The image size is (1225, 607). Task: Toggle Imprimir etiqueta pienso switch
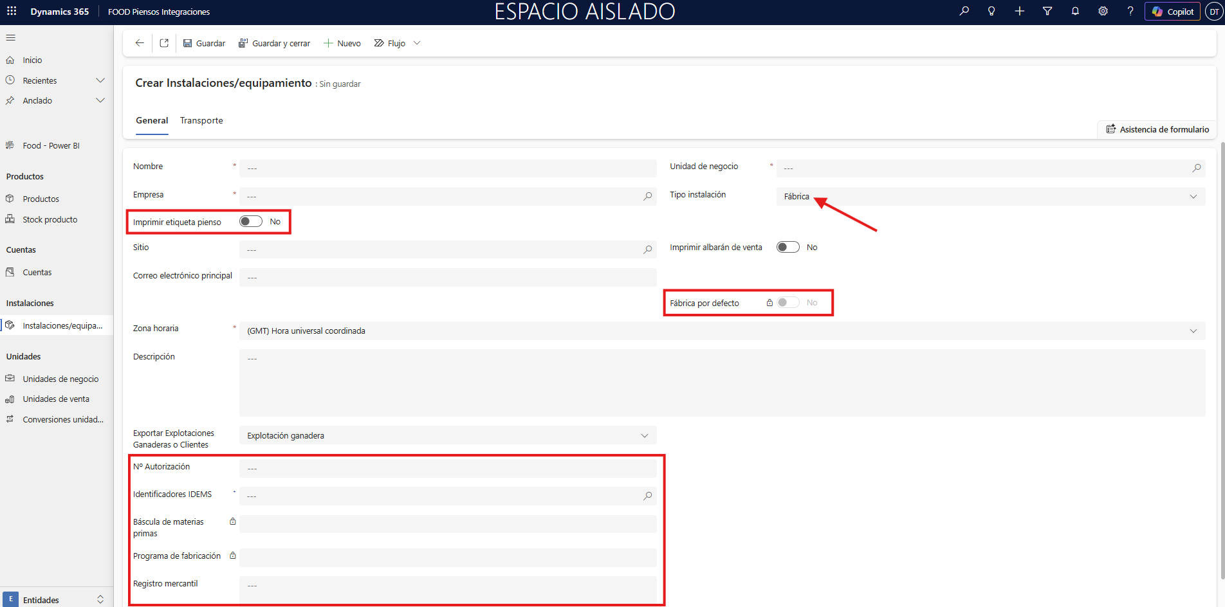pyautogui.click(x=251, y=221)
